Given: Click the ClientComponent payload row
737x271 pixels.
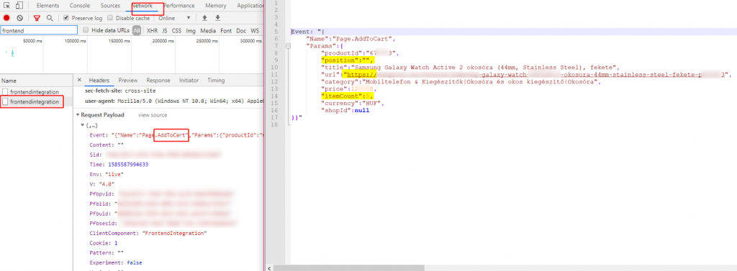Looking at the screenshot, I should coord(148,233).
